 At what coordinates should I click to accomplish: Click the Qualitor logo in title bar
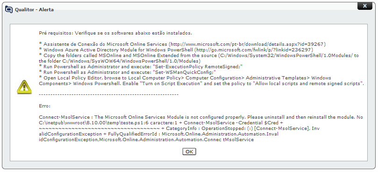pyautogui.click(x=9, y=10)
